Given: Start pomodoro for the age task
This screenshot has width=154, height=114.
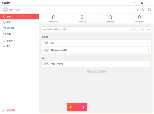Looking at the screenshot, I should [x=48, y=43].
